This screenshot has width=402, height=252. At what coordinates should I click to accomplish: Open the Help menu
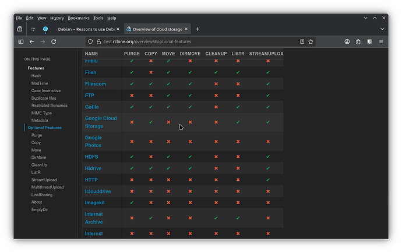[x=111, y=18]
